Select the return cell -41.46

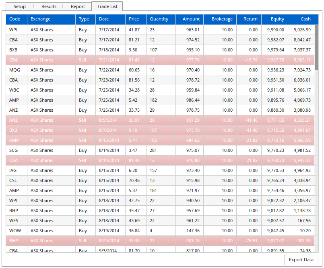[249, 120]
